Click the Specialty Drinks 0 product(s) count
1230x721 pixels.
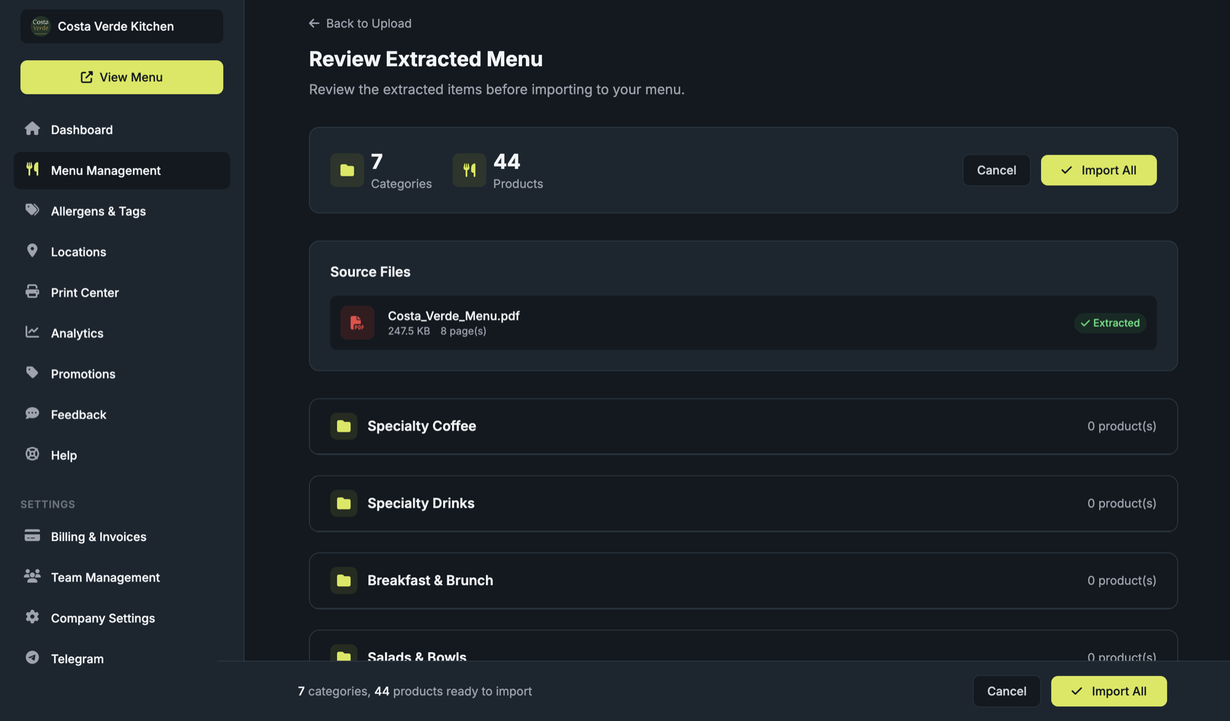[x=1121, y=503]
